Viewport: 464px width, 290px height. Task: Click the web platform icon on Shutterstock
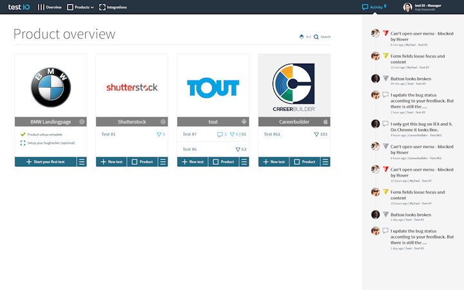pyautogui.click(x=163, y=122)
